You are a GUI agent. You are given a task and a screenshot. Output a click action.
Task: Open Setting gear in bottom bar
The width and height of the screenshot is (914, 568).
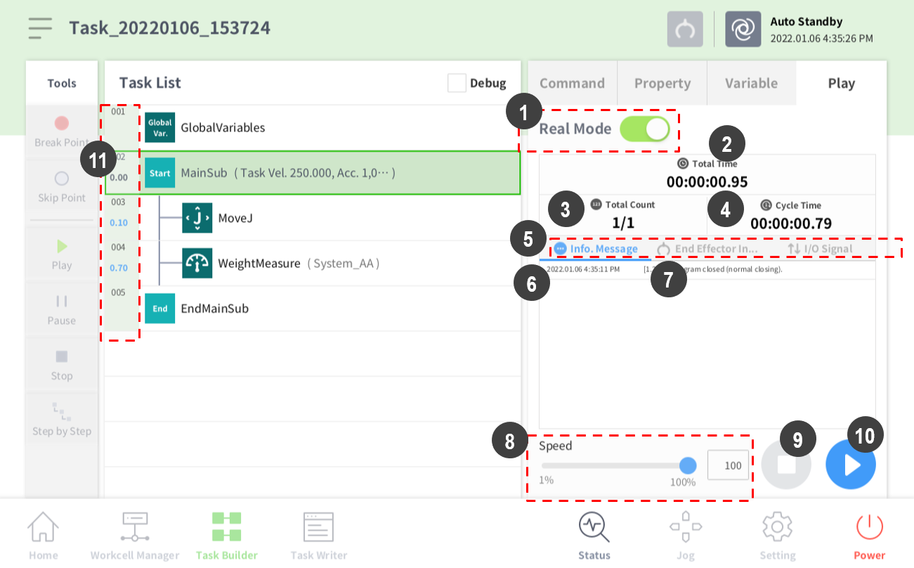click(x=777, y=535)
